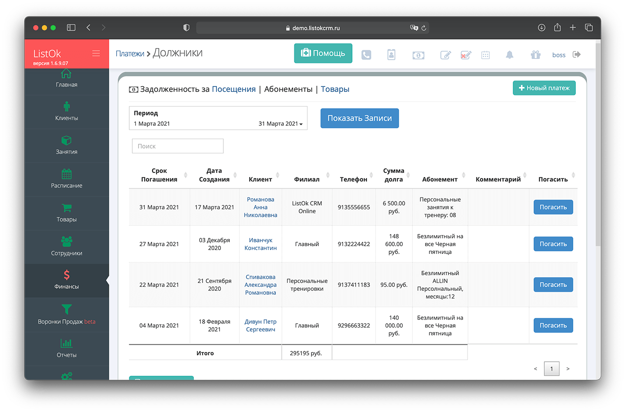
Task: Click Погасить for Спивакова Александра Романовна
Action: [553, 285]
